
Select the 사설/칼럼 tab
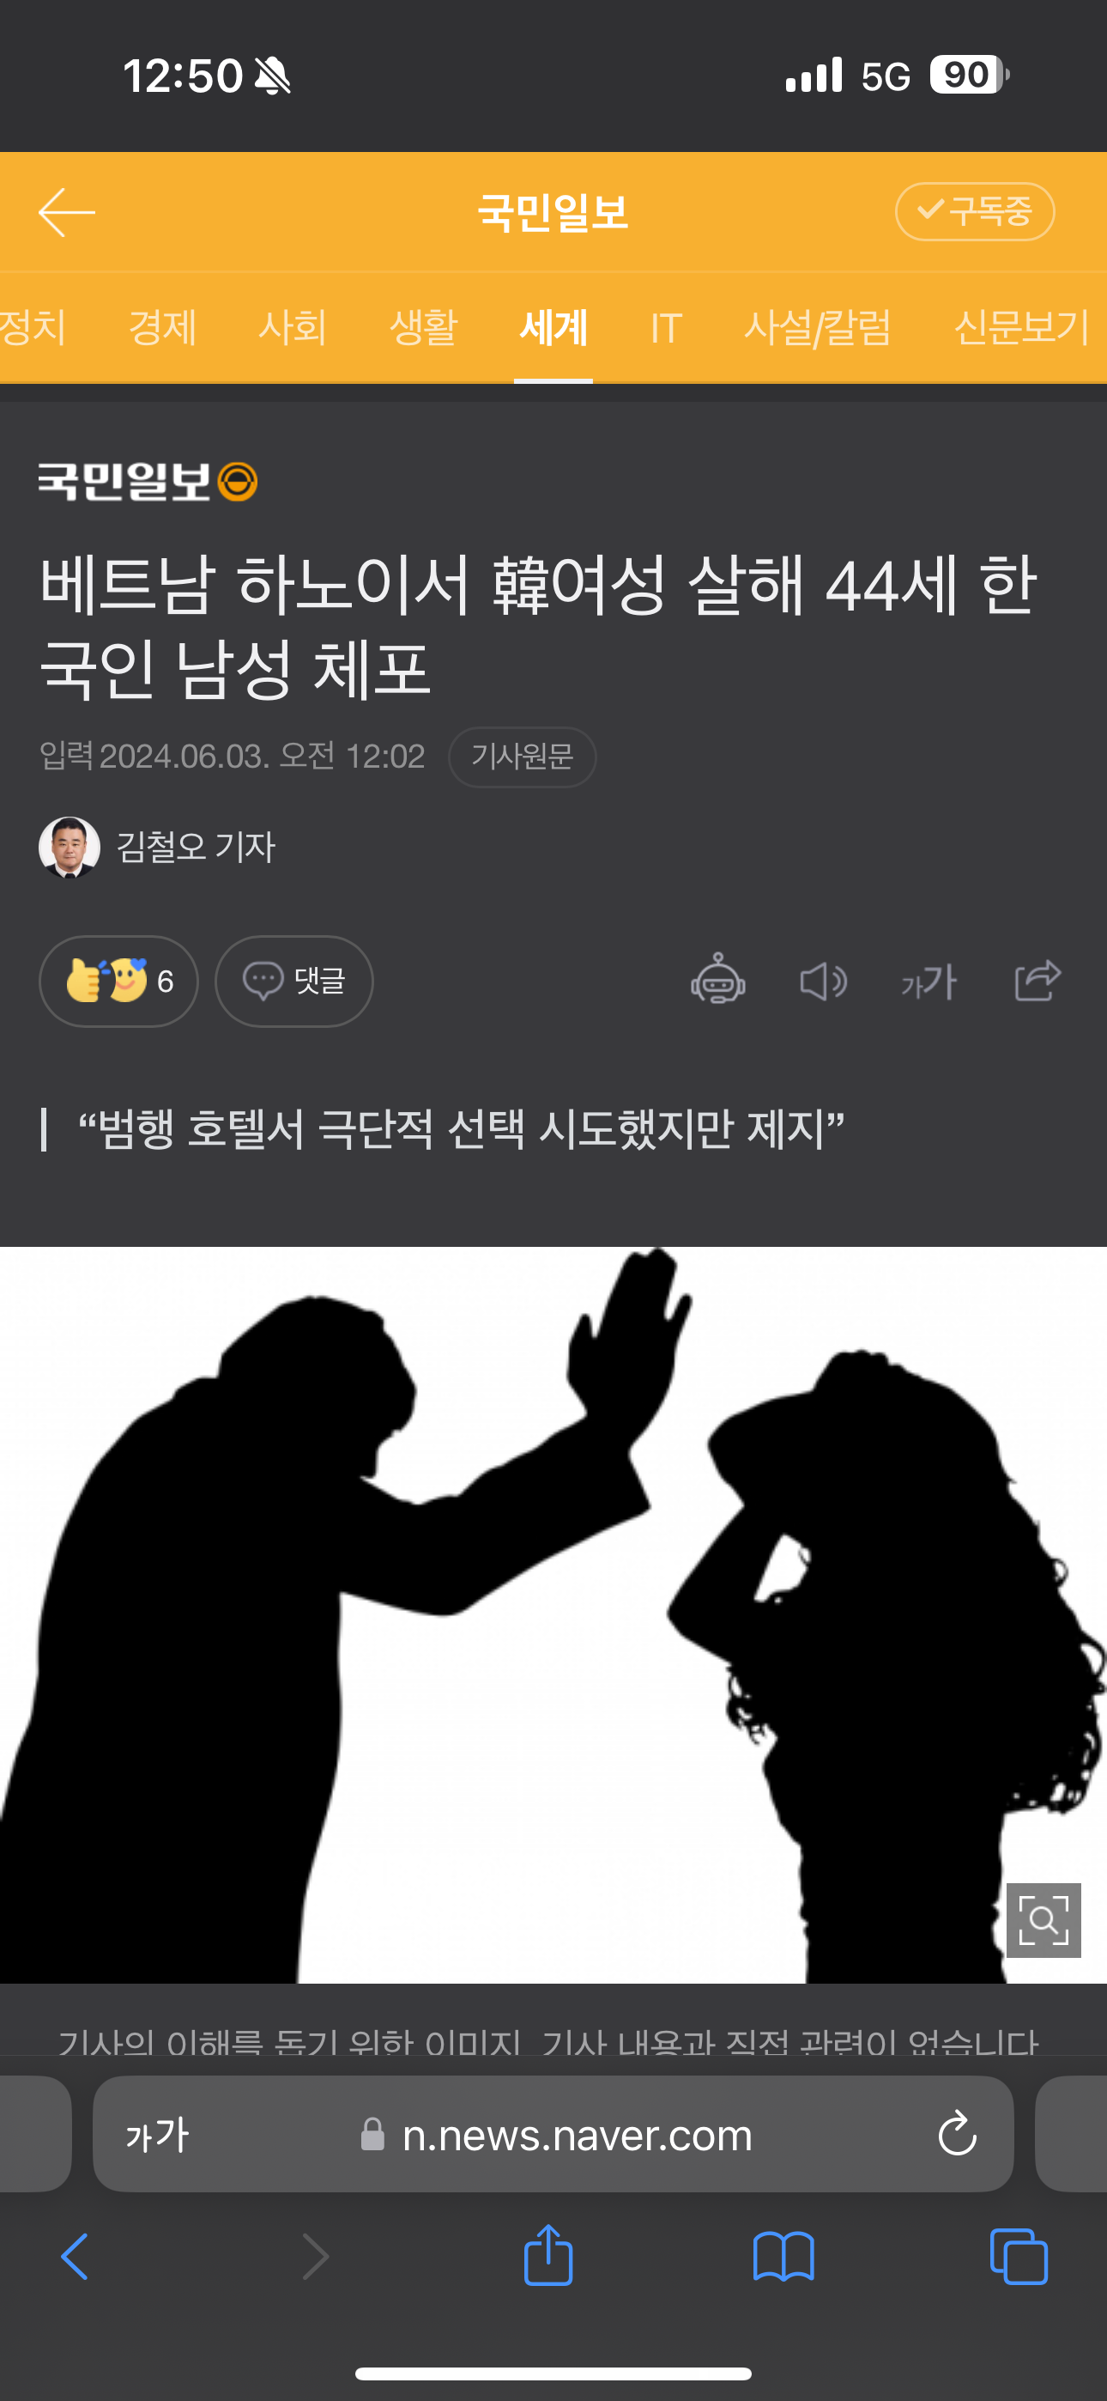pos(817,327)
